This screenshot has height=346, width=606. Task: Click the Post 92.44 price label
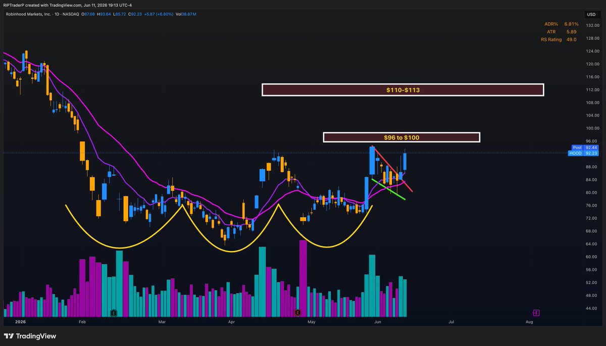584,147
